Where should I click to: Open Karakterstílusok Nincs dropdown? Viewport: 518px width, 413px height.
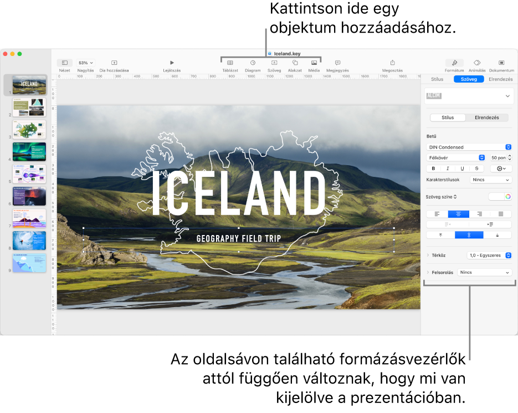point(491,180)
